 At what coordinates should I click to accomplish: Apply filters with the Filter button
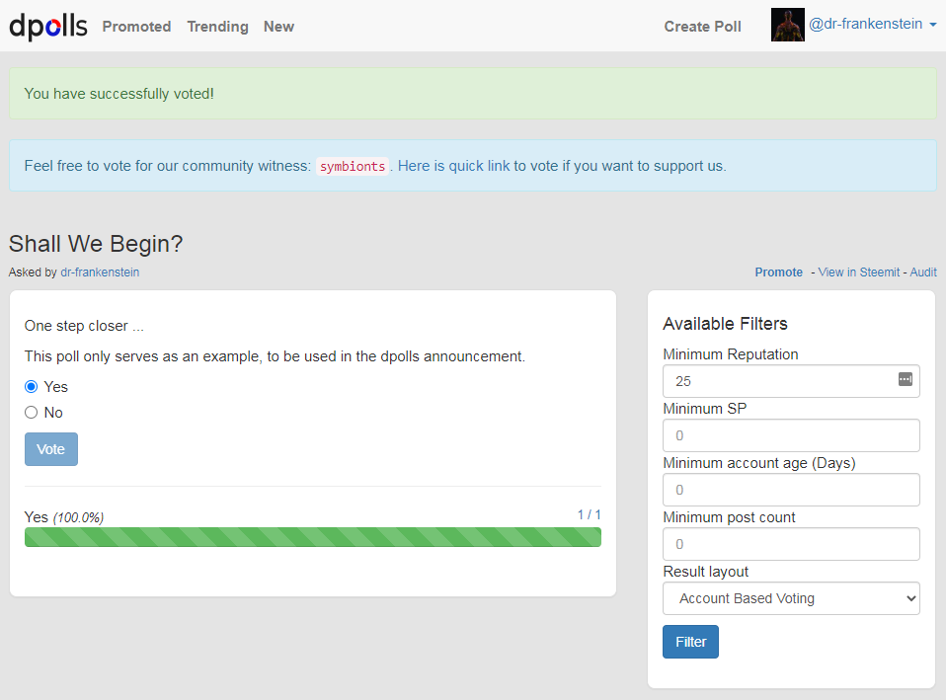coord(690,642)
